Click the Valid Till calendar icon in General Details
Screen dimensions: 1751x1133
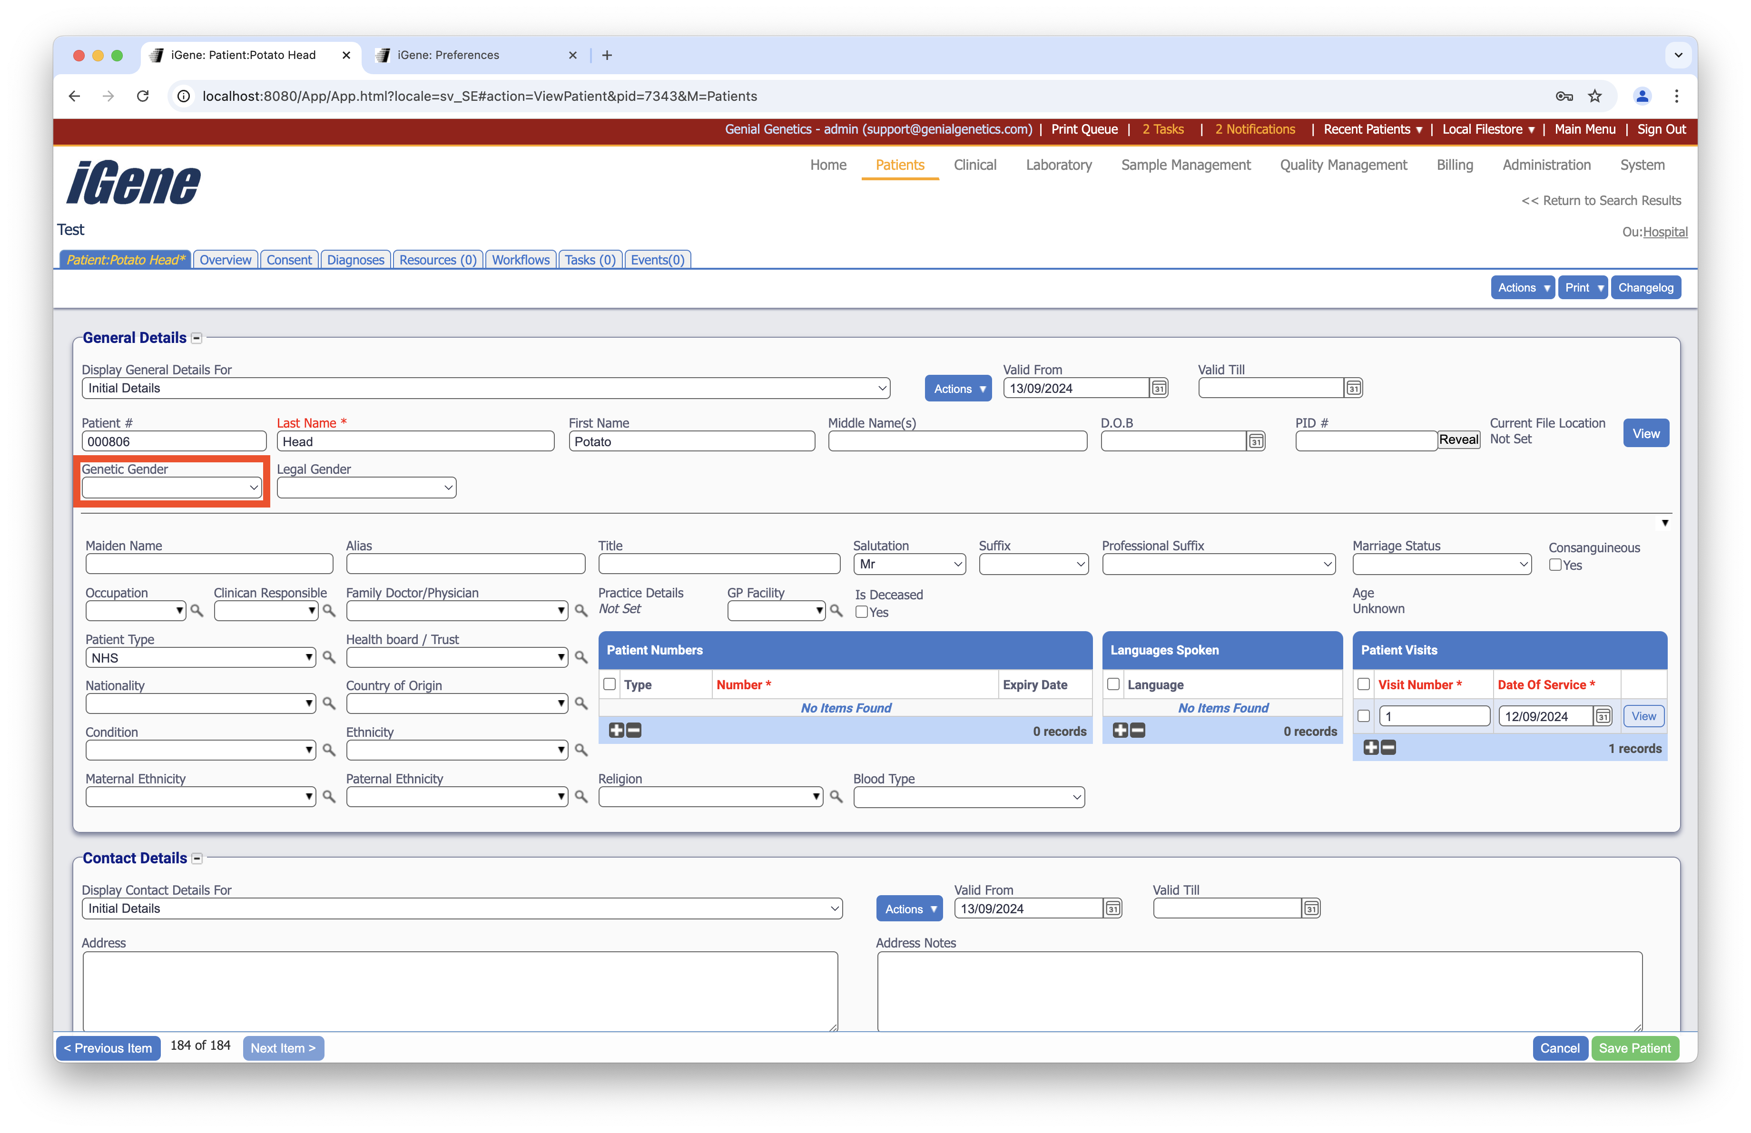click(1353, 388)
